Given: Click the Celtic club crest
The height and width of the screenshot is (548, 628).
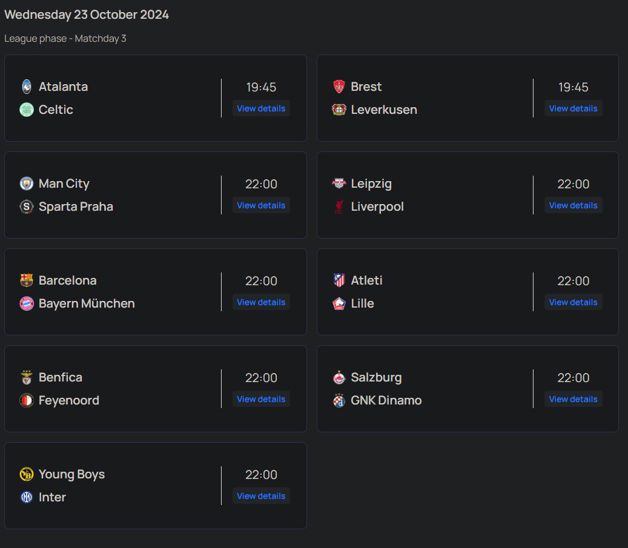Looking at the screenshot, I should tap(26, 110).
